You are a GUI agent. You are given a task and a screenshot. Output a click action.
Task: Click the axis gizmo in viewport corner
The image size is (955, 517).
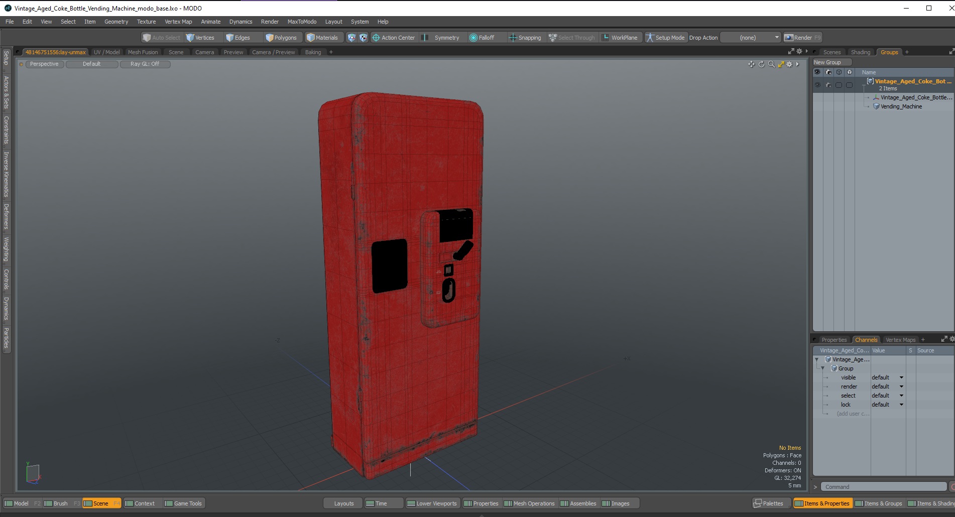coord(33,473)
